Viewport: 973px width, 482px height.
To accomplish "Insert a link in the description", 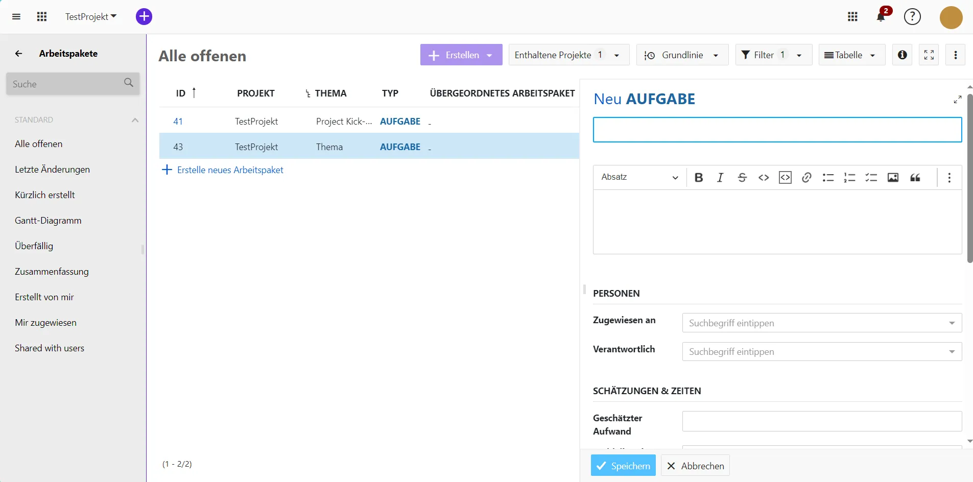I will [x=807, y=177].
